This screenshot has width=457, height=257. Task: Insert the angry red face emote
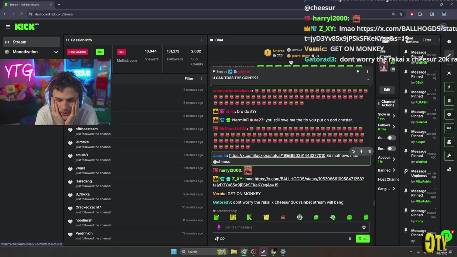pyautogui.click(x=283, y=217)
